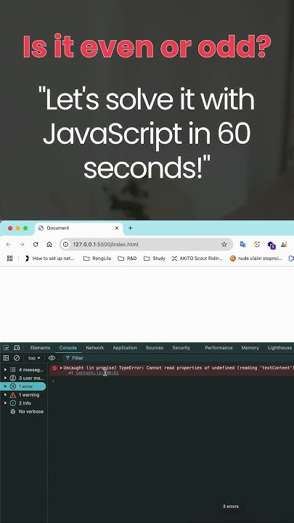The width and height of the screenshot is (294, 523).
Task: Open the 'top' JavaScript context dropdown
Action: point(34,358)
